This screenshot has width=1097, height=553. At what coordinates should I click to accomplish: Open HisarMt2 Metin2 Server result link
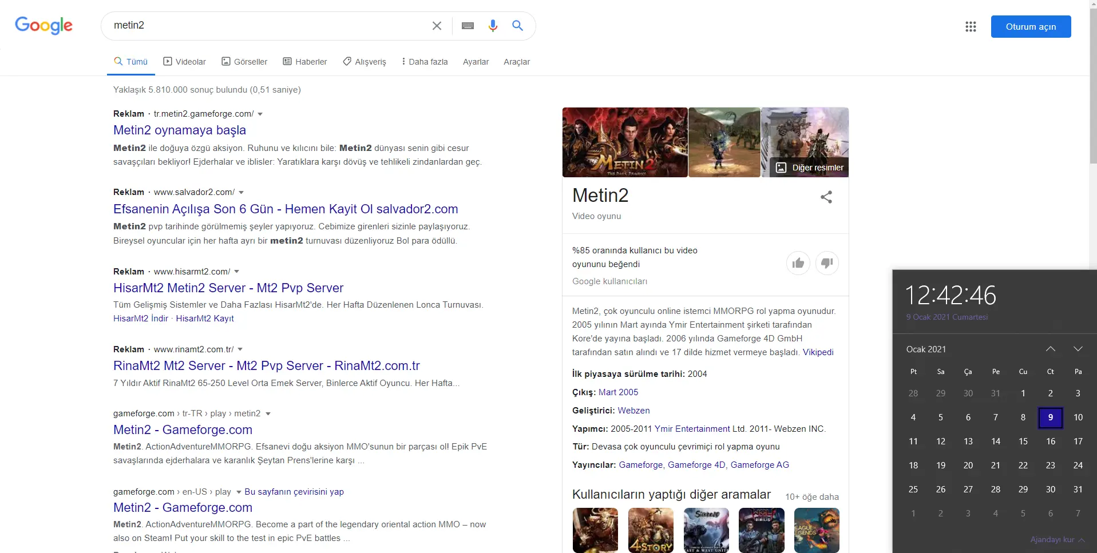click(x=228, y=288)
